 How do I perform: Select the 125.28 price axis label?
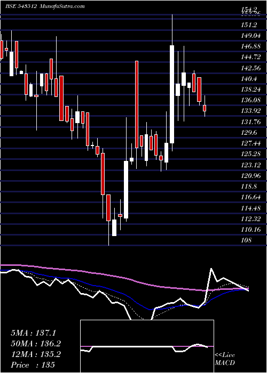point(251,154)
